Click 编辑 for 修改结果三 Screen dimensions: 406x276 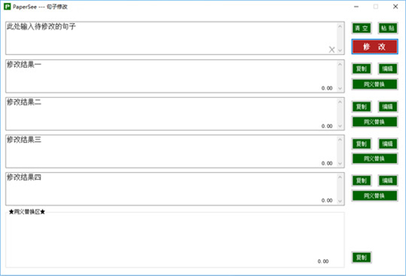pos(386,144)
